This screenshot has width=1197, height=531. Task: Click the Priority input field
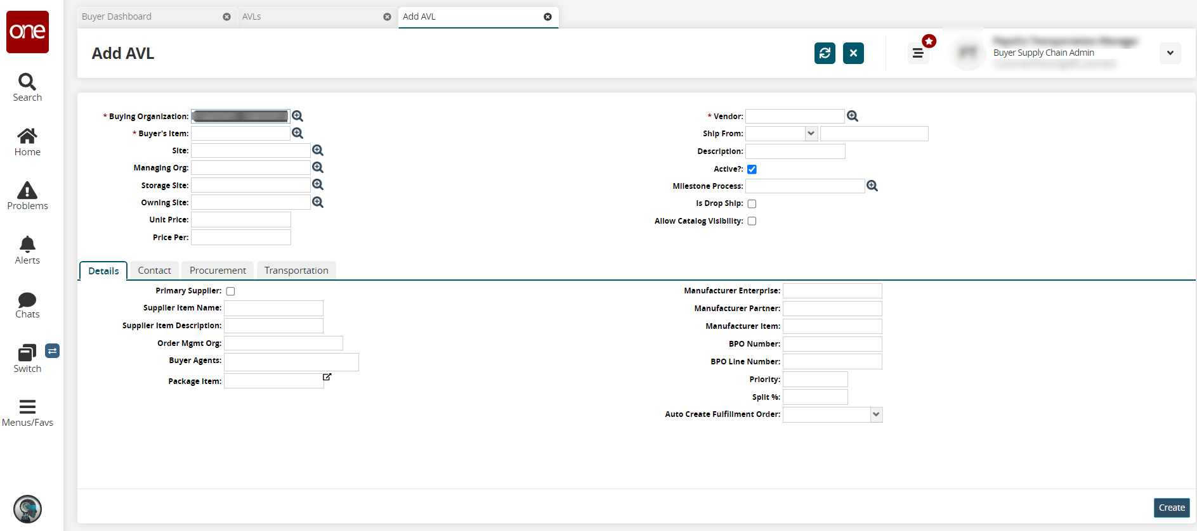pos(815,380)
